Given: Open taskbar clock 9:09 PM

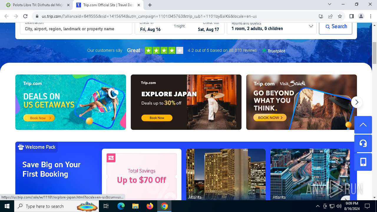Looking at the screenshot, I should point(352,206).
